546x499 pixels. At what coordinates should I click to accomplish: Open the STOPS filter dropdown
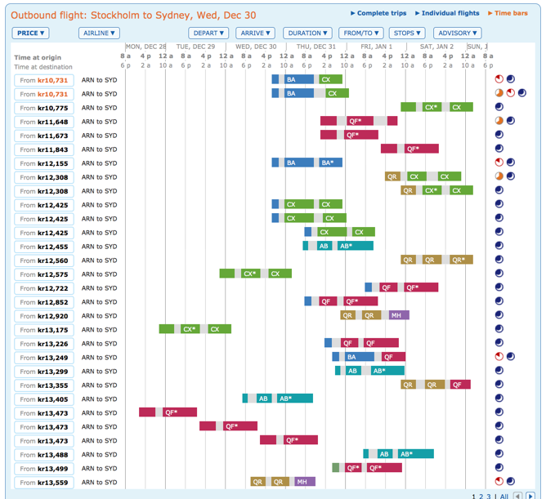click(x=406, y=33)
